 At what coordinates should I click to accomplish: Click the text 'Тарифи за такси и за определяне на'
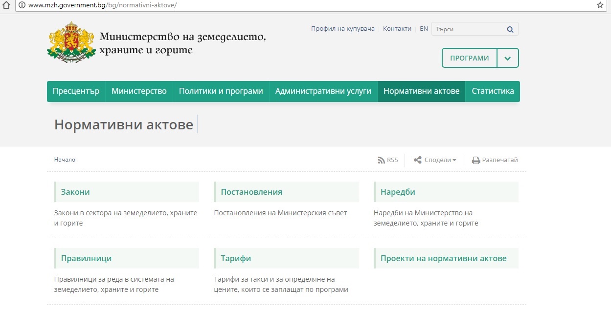click(274, 279)
